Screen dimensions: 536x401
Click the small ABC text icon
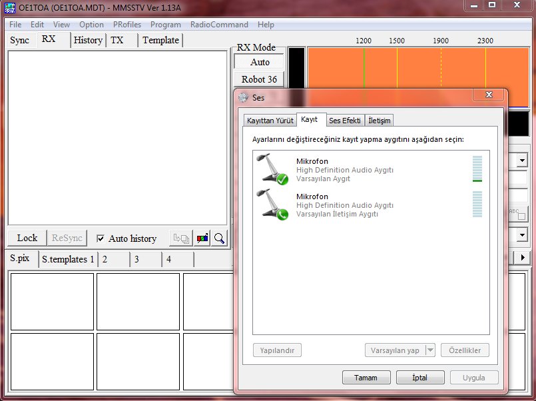click(x=517, y=213)
